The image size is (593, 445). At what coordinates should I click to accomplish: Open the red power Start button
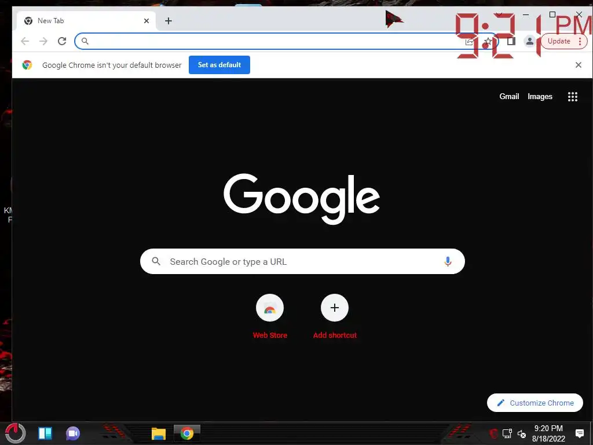coord(15,433)
